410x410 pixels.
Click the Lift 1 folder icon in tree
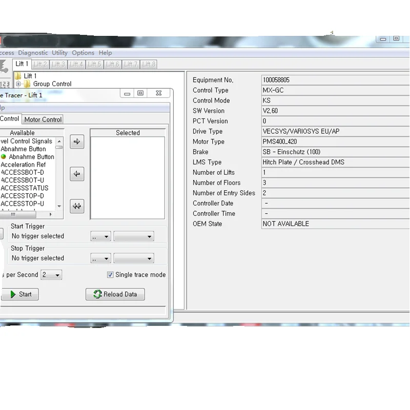(18, 76)
